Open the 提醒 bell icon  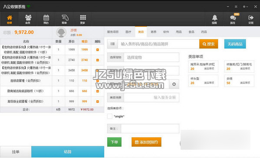[214, 19]
